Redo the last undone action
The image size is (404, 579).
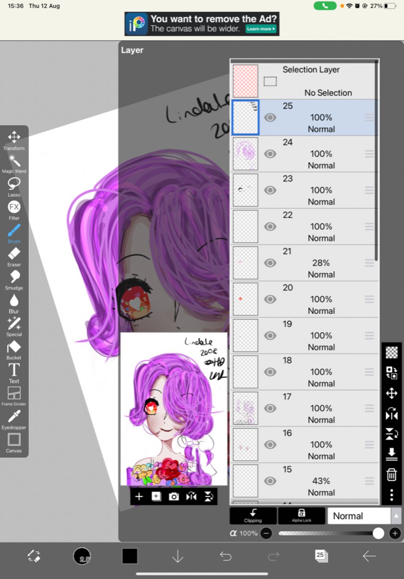point(273,556)
